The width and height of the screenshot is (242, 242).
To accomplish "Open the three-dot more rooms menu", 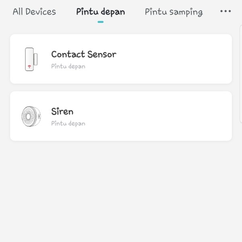I will 225,11.
